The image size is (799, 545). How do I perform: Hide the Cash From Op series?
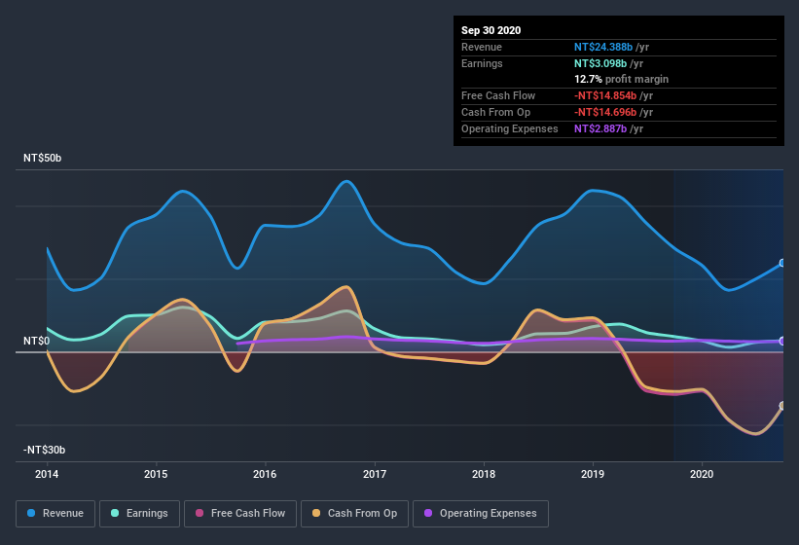[x=354, y=514]
